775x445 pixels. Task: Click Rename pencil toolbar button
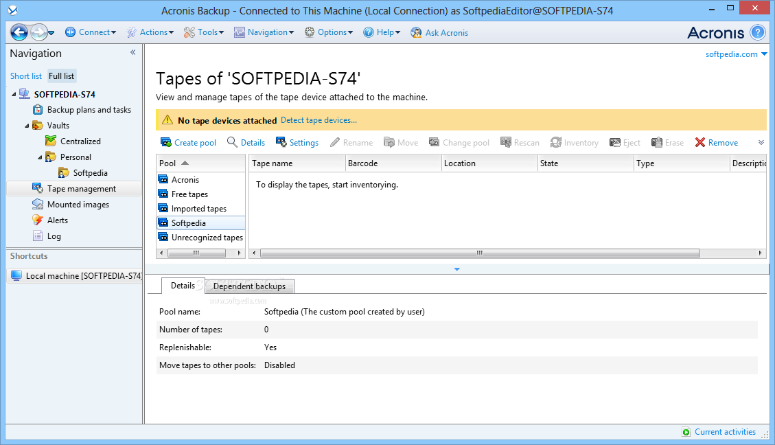click(351, 142)
